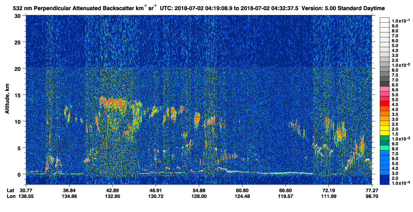The width and height of the screenshot is (413, 212).
Task: Click colorbar label '1.0x10-1' at top
Action: (401, 20)
